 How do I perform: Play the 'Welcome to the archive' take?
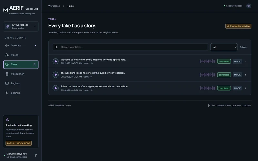click(55, 61)
